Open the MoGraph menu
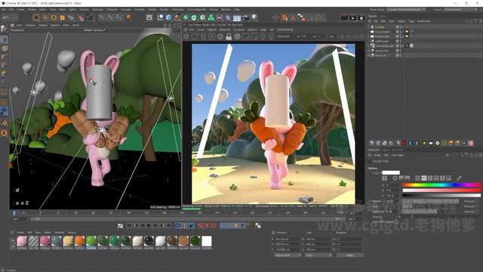Image resolution: width=483 pixels, height=272 pixels. [97, 10]
